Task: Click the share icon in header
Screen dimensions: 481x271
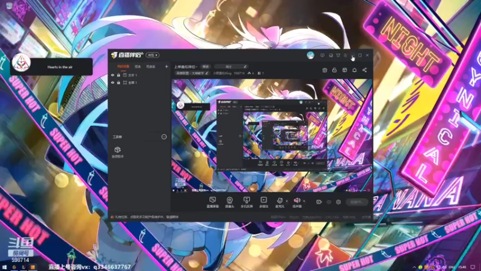Action: pyautogui.click(x=364, y=70)
